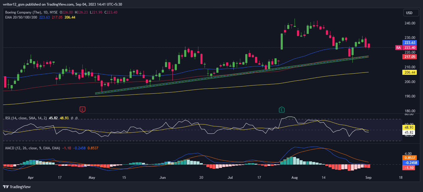
Task: Click the green earnings E marker
Action: pos(282,110)
